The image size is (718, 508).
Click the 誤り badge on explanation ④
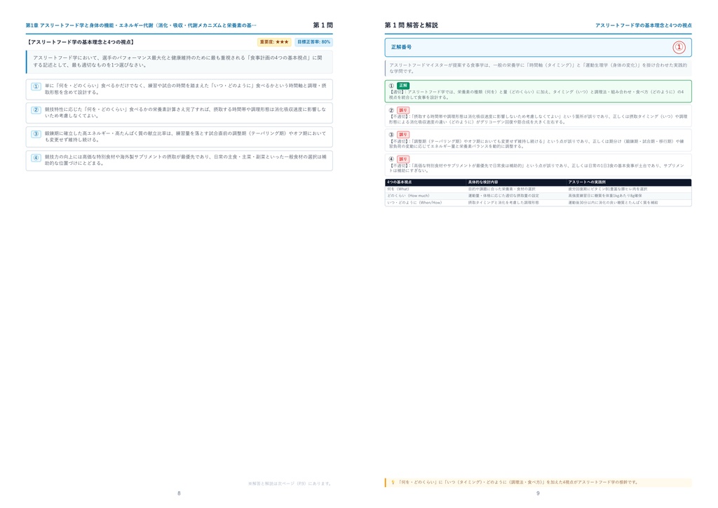(403, 159)
